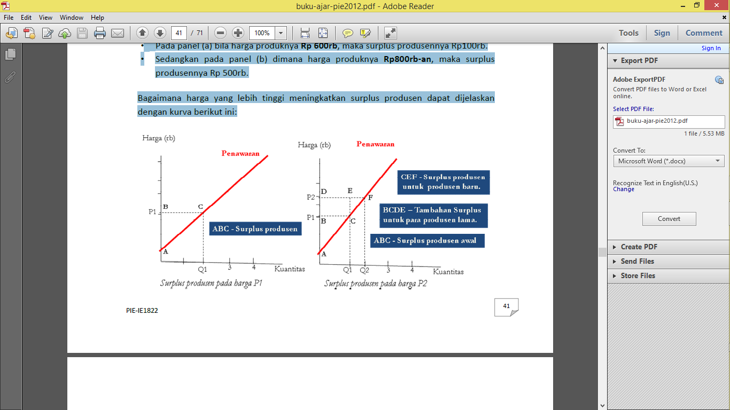Collapse the Export PDF section

point(669,60)
